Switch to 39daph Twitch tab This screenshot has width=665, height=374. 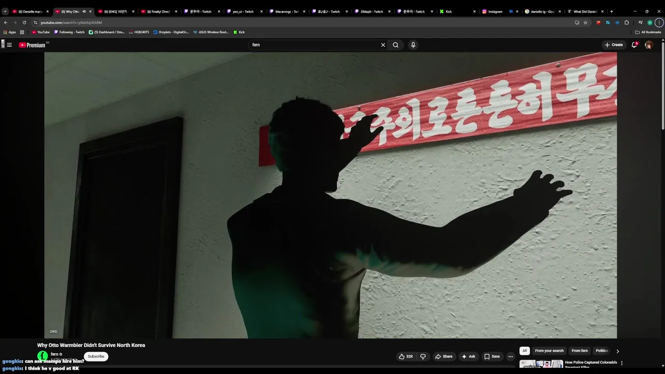click(372, 11)
